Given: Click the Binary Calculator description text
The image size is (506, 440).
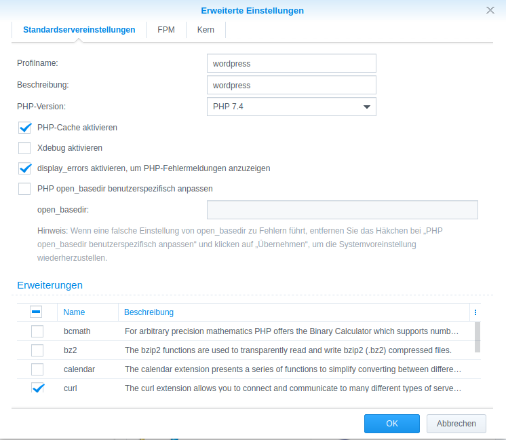Looking at the screenshot, I should point(292,331).
